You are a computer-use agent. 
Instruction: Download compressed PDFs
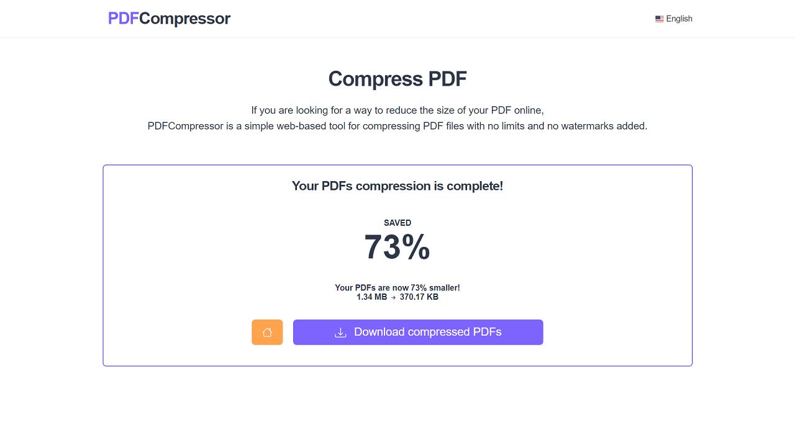418,332
